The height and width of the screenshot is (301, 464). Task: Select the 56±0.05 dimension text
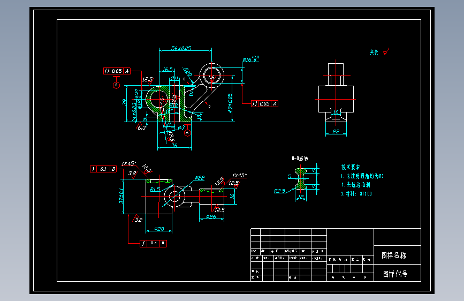click(x=181, y=48)
